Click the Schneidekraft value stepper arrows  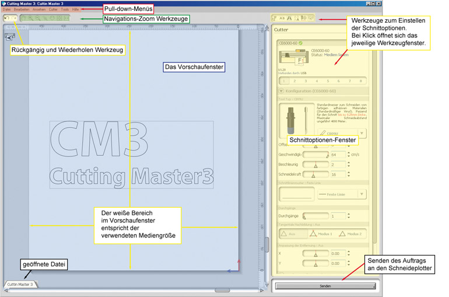(x=349, y=174)
